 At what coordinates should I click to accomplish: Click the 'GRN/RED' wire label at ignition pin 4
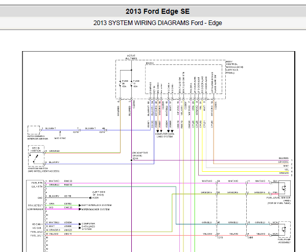coord(54,151)
